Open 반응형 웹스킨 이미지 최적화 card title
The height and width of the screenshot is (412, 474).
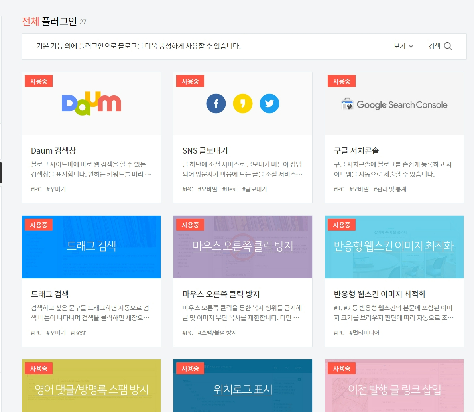pos(380,294)
